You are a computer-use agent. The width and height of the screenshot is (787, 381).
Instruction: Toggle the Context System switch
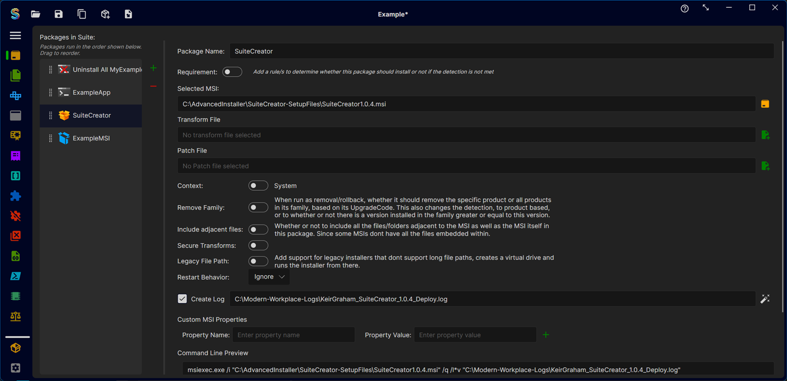[x=258, y=186]
